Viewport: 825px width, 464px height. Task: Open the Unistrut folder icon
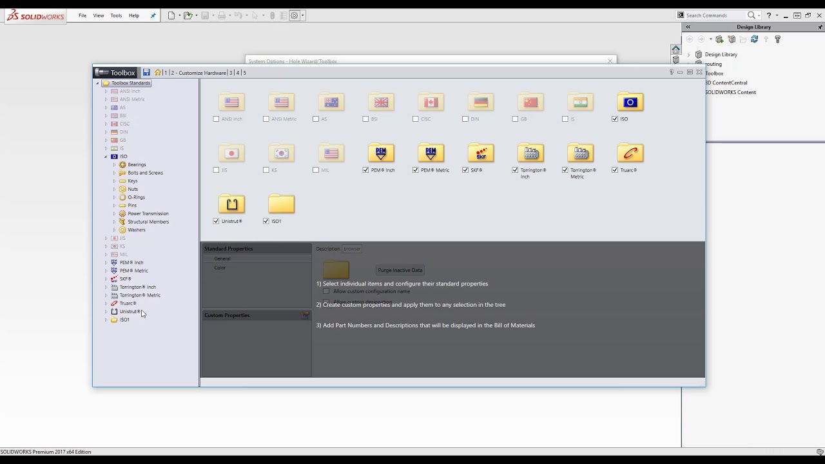coord(231,204)
